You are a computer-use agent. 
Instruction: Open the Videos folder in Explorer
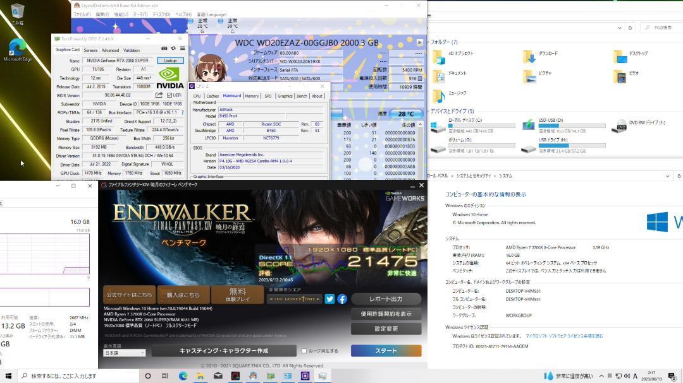(x=626, y=76)
